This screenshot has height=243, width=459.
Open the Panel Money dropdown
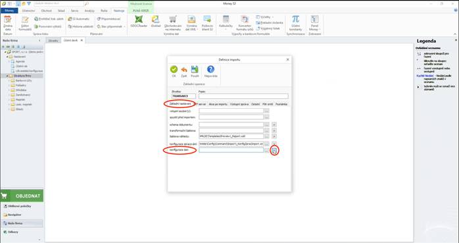click(x=314, y=24)
